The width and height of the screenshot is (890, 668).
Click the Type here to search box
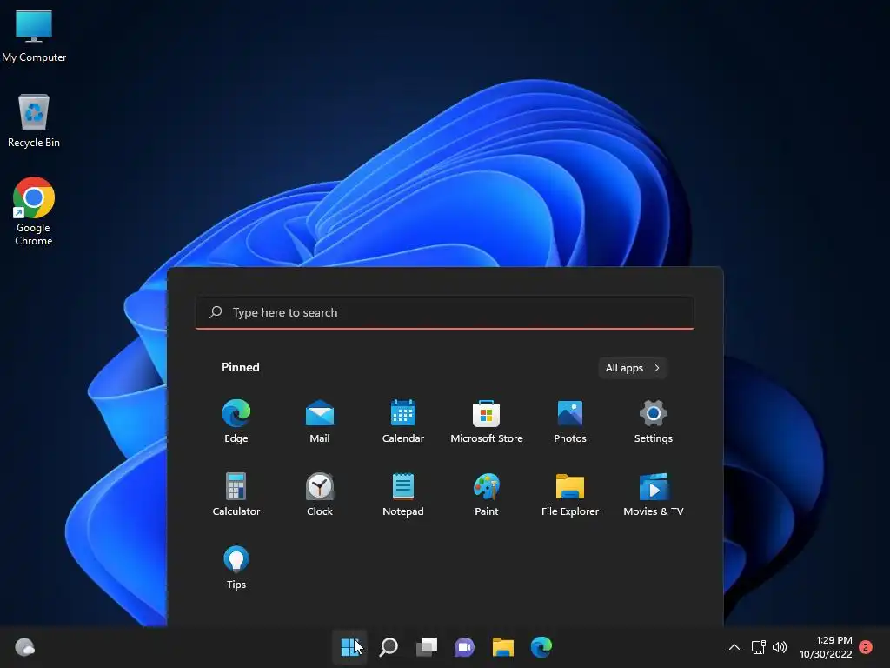coord(445,312)
